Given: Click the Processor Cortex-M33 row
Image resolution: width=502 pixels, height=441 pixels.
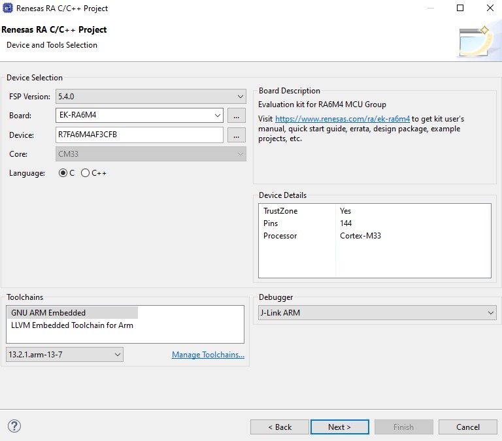Looking at the screenshot, I should point(375,236).
